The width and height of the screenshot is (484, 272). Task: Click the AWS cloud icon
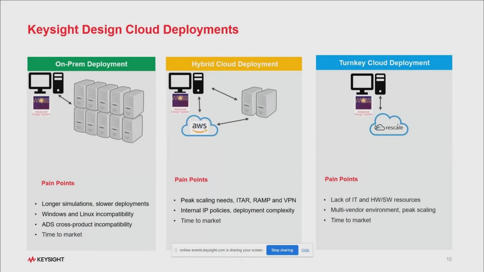click(200, 126)
